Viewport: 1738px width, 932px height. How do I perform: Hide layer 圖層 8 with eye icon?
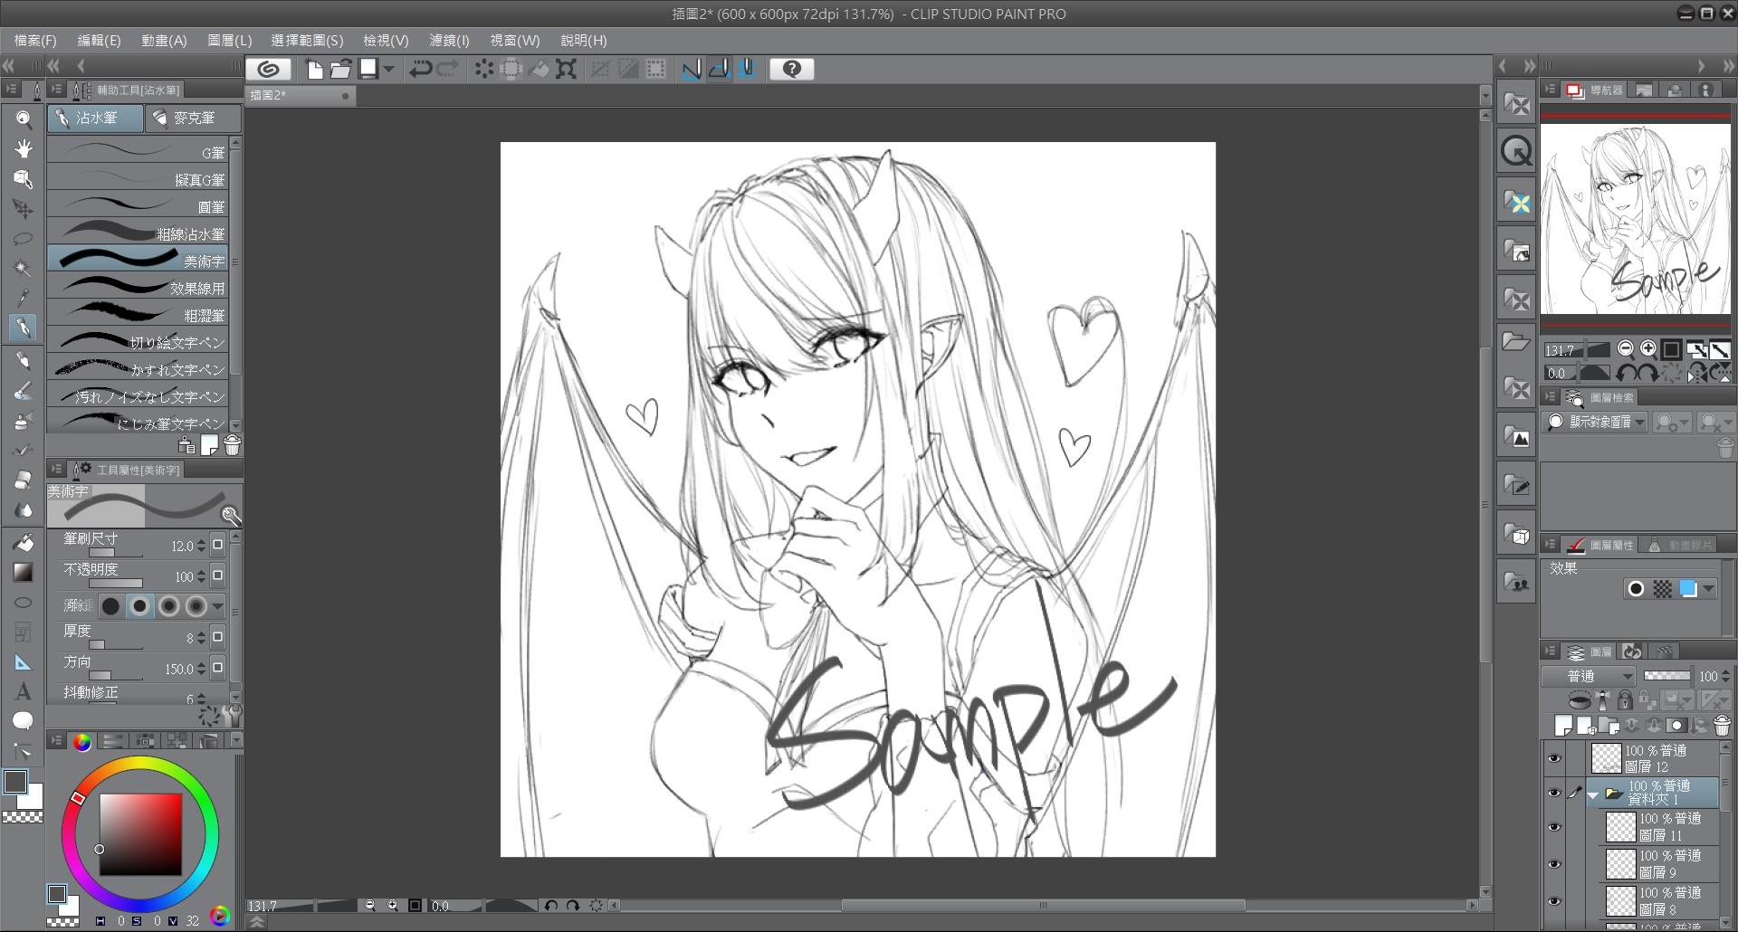point(1555,901)
